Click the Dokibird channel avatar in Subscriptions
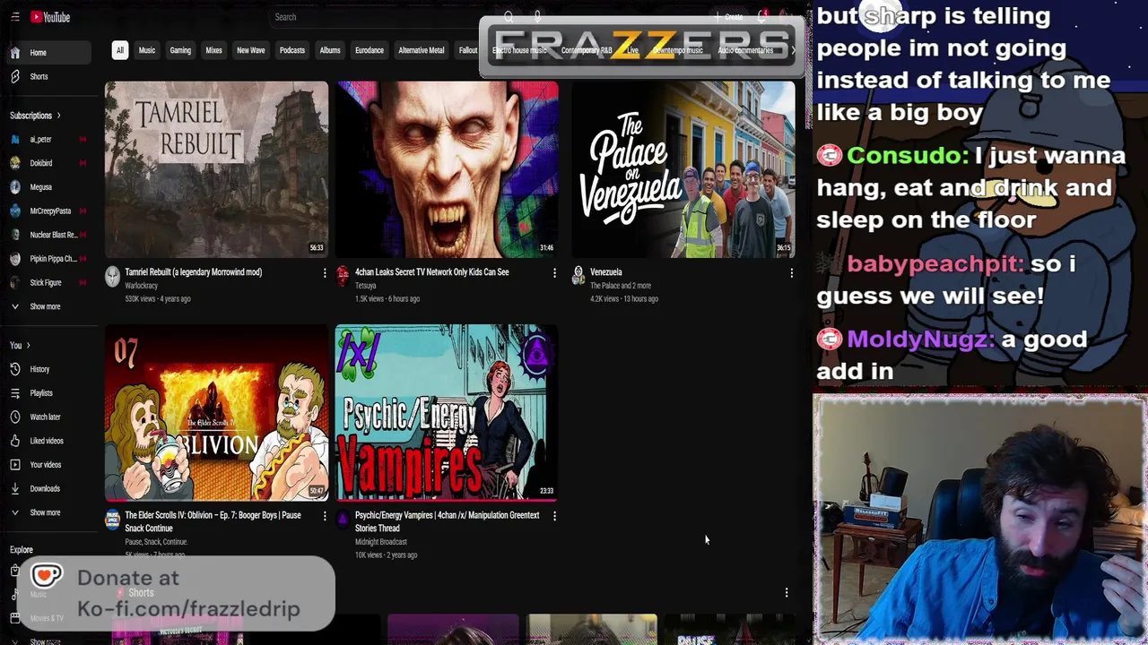The width and height of the screenshot is (1148, 645). [15, 163]
